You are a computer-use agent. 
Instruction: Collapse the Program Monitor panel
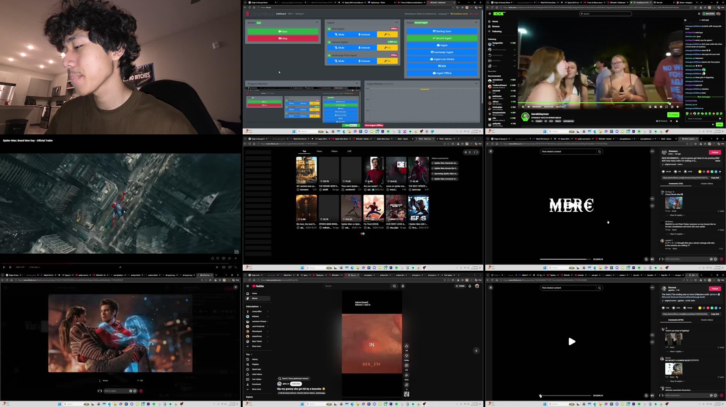click(x=356, y=83)
